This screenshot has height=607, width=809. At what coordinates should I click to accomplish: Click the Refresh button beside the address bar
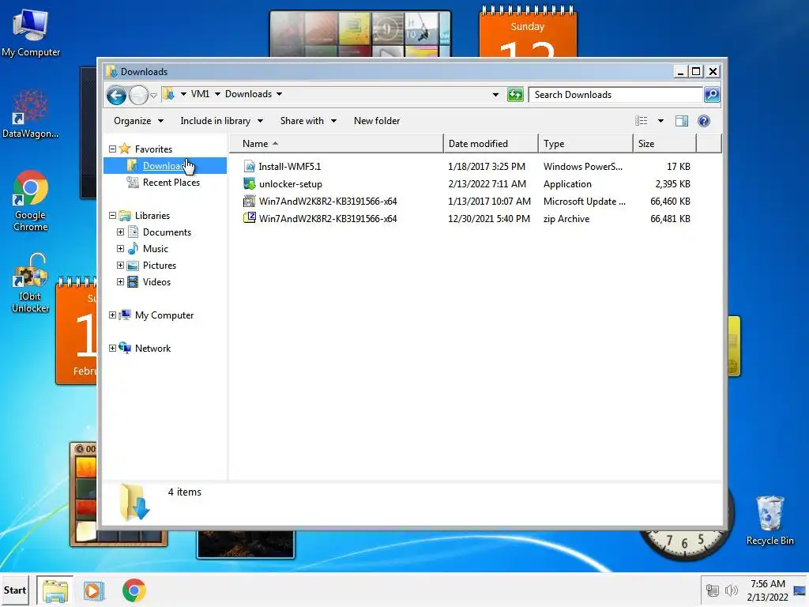coord(515,95)
